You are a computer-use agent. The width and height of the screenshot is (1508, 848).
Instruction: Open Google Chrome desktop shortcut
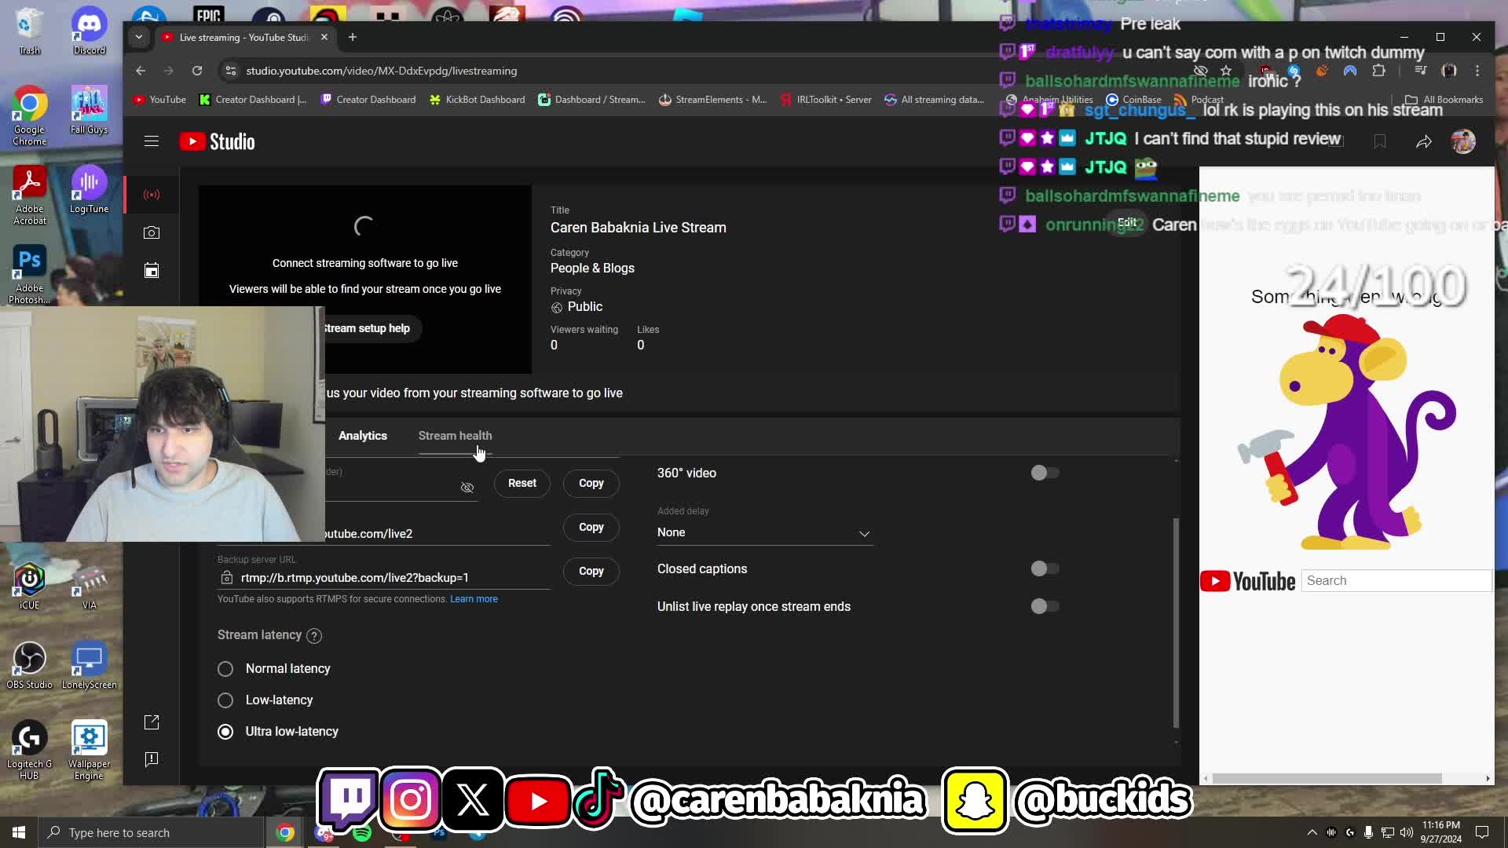29,116
